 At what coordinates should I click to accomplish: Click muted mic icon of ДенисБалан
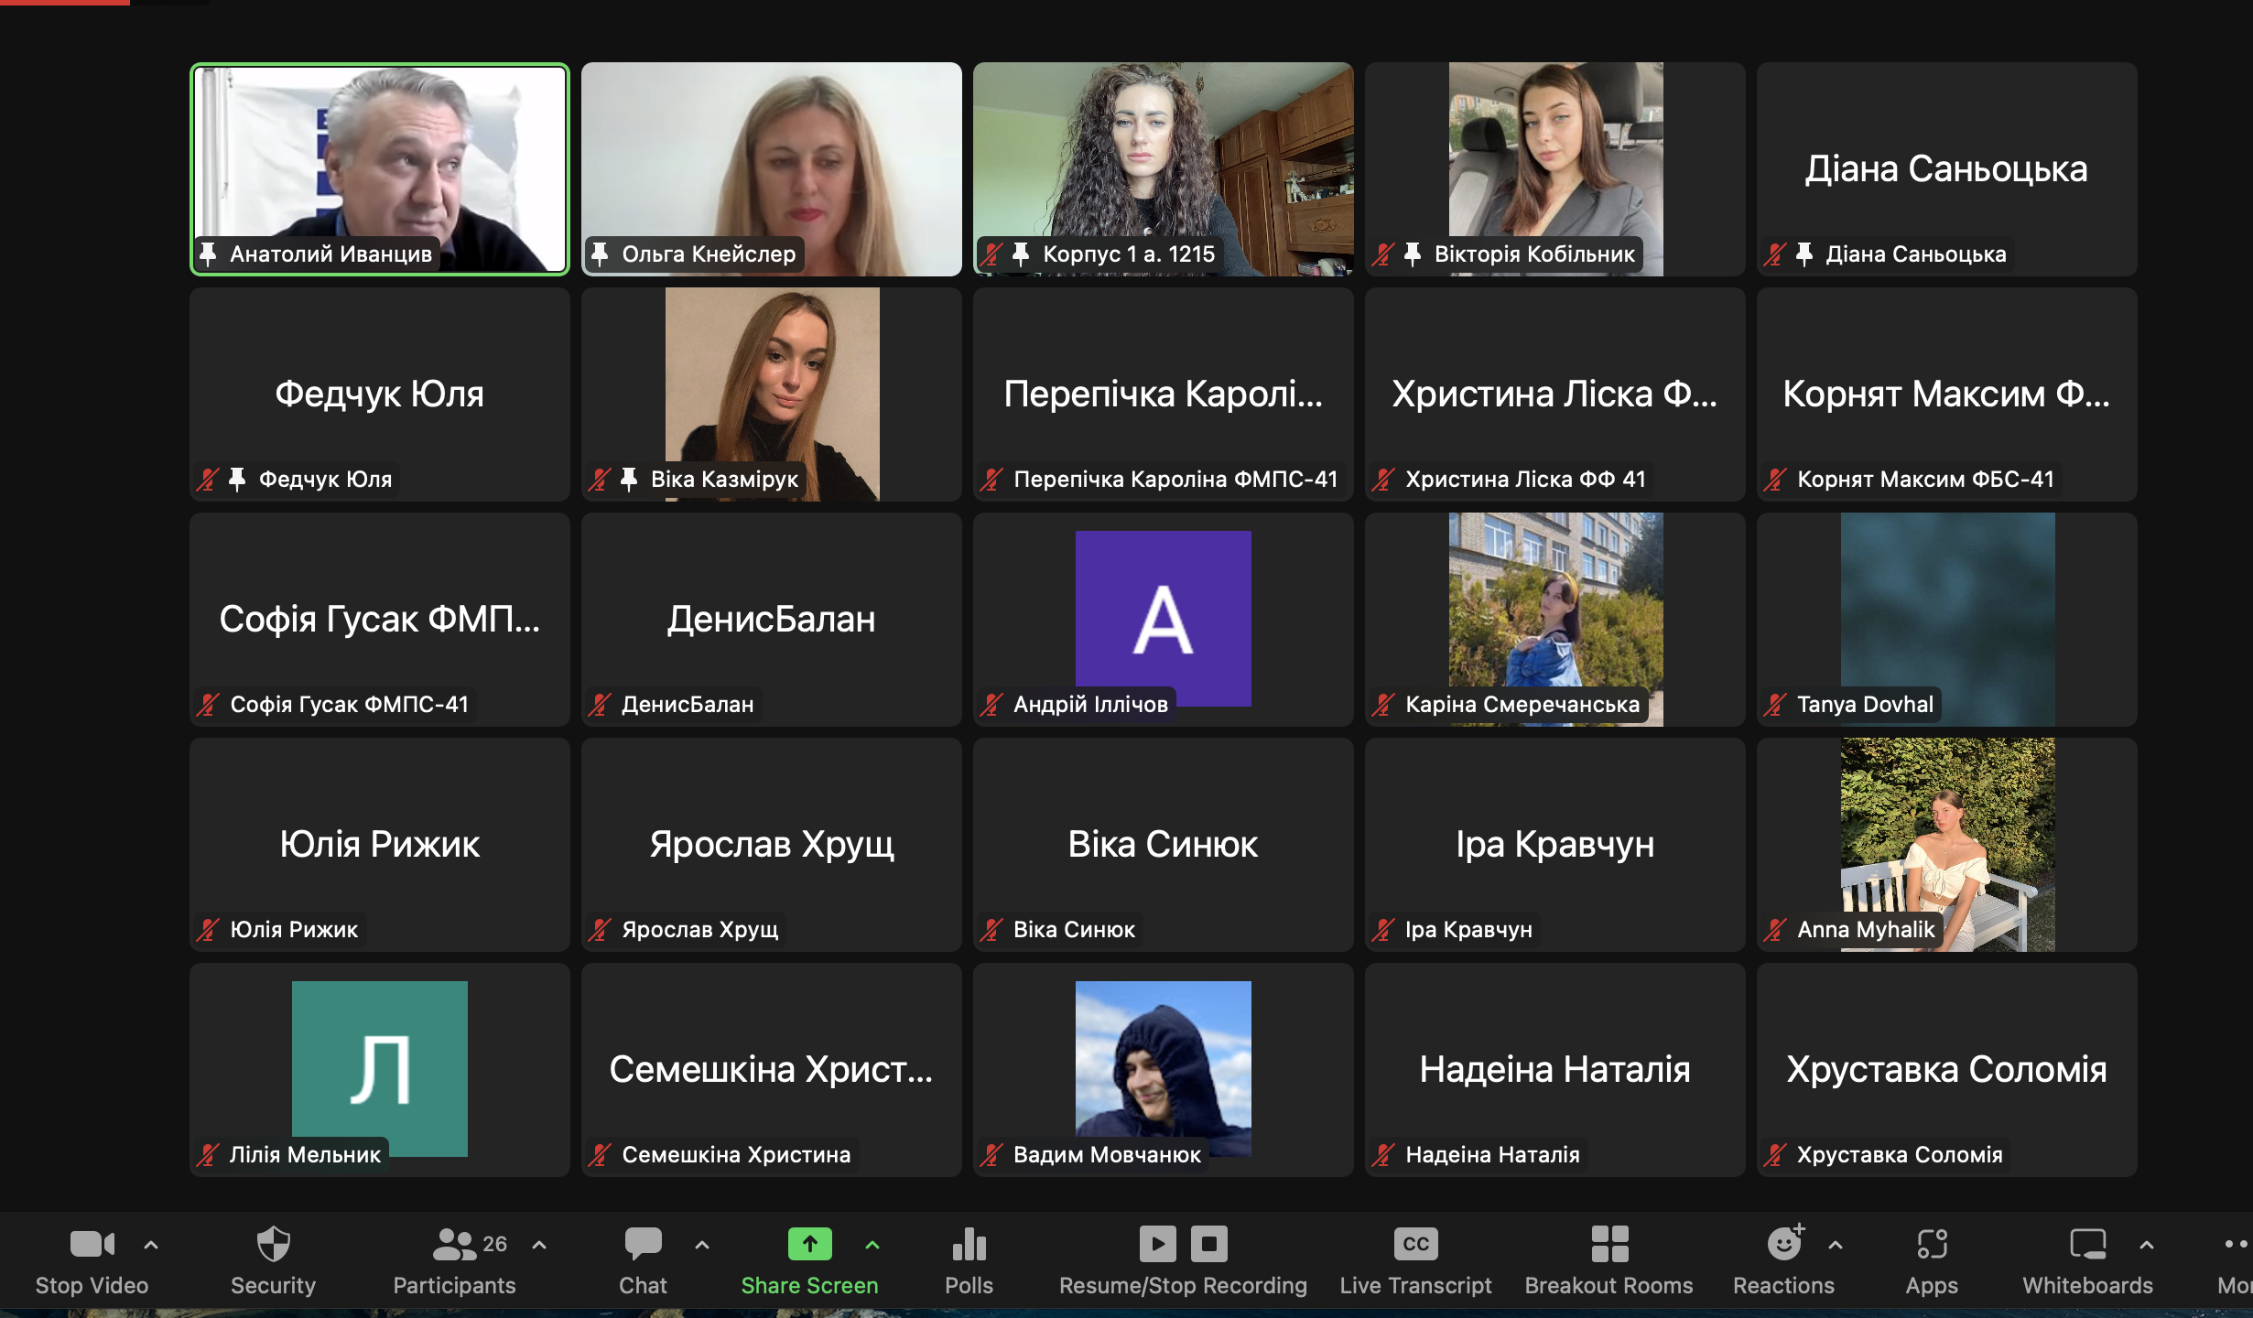tap(600, 704)
